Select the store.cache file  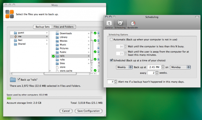point(71,71)
